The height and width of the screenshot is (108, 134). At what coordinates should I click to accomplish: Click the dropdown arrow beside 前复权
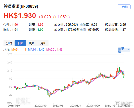coord(128,50)
